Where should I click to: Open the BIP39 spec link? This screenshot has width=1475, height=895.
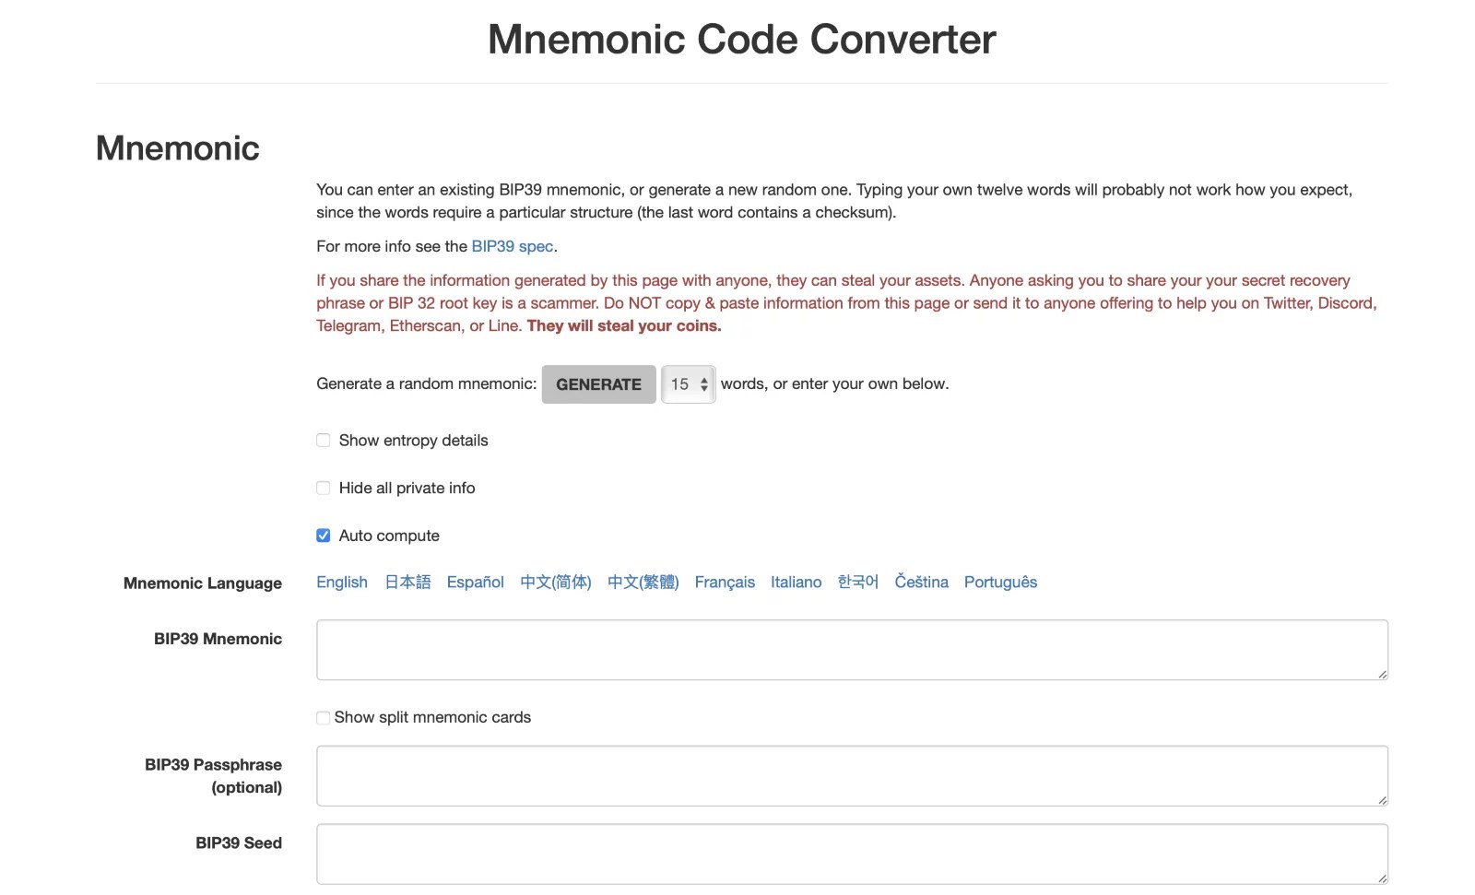512,246
